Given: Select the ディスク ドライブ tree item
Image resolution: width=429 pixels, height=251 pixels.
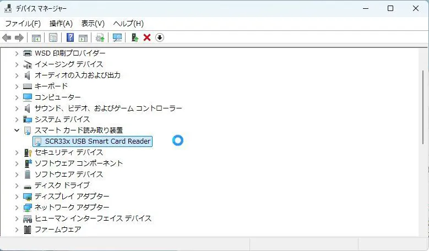Looking at the screenshot, I should pos(62,185).
